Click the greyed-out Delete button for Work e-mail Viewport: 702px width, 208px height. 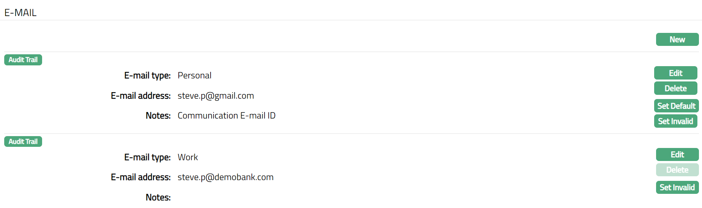click(677, 170)
